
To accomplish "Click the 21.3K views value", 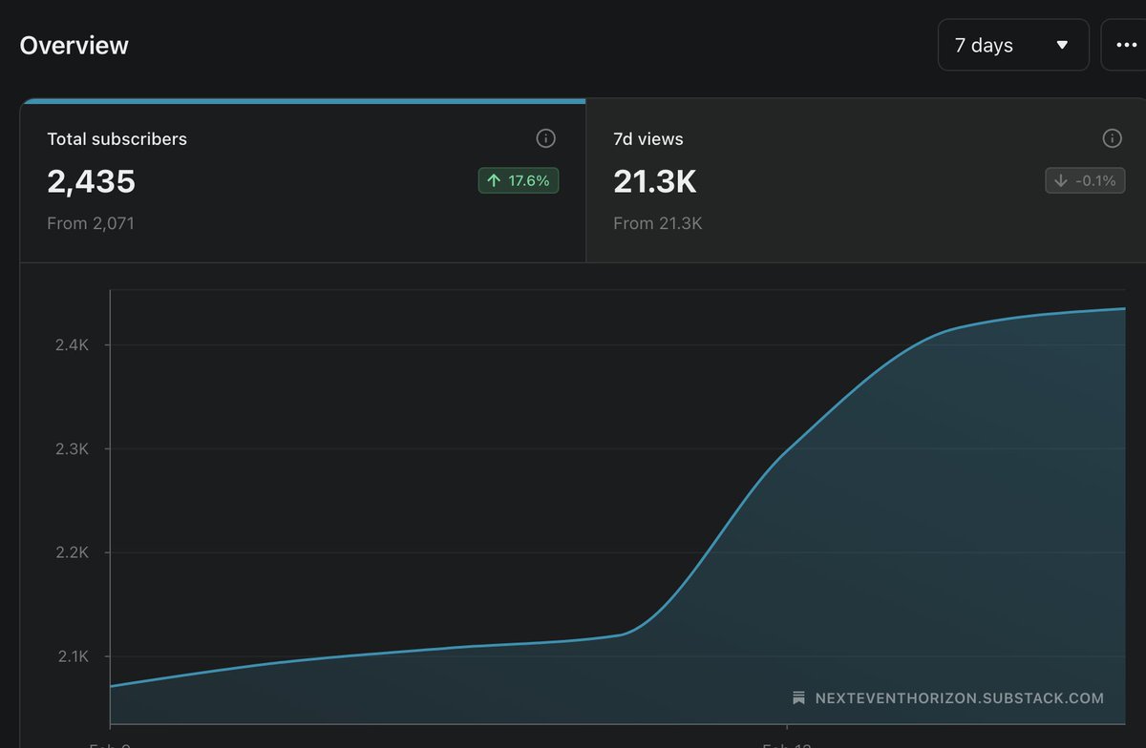I will [655, 181].
